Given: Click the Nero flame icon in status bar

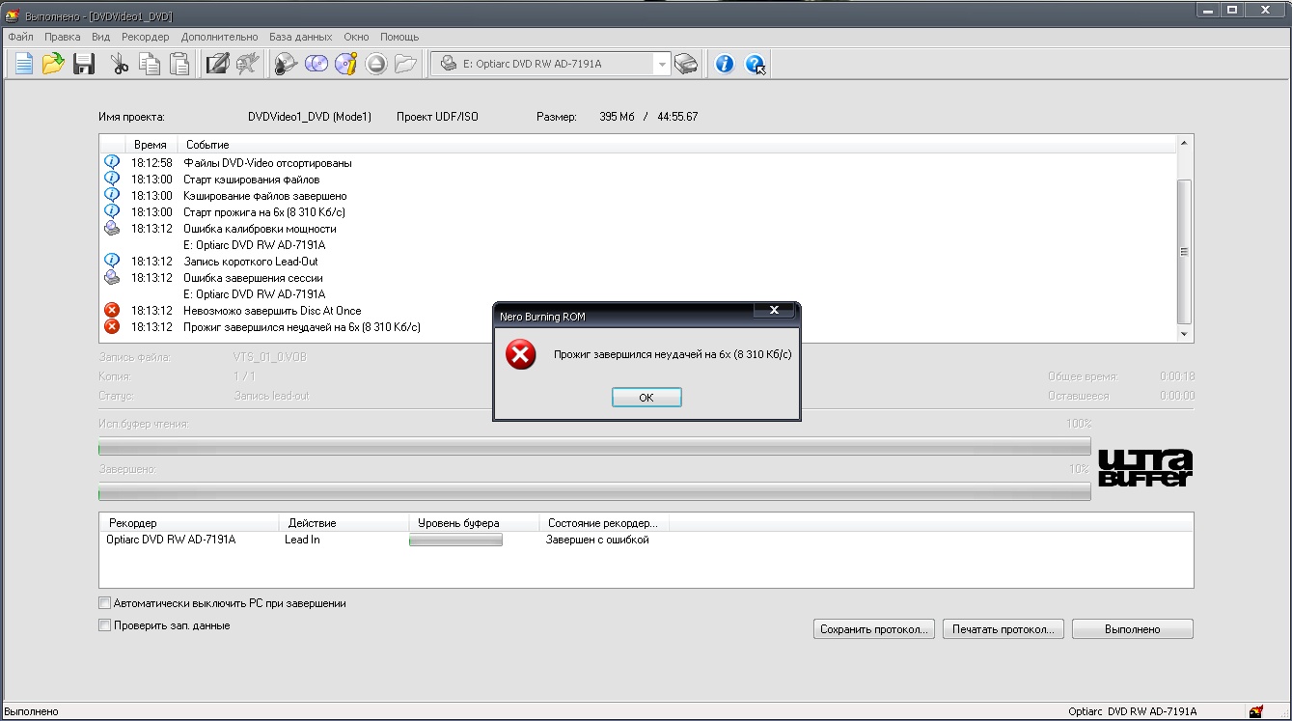Looking at the screenshot, I should (x=1255, y=712).
